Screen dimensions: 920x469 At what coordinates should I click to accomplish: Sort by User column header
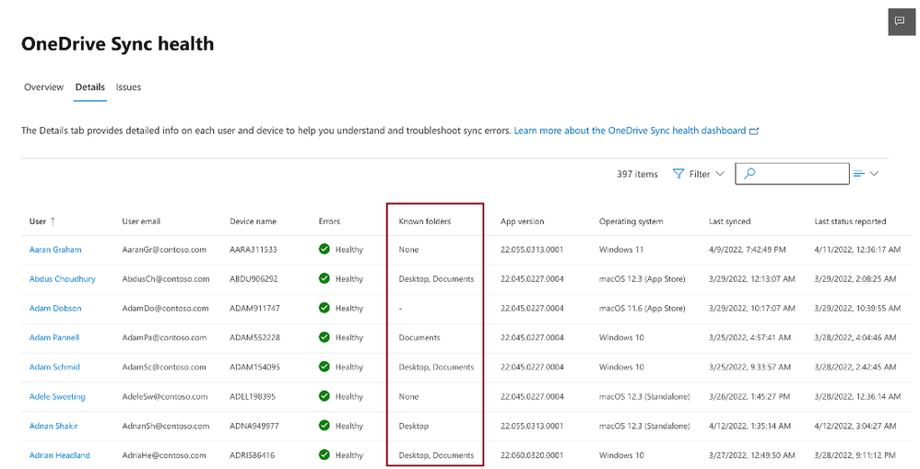[x=38, y=221]
